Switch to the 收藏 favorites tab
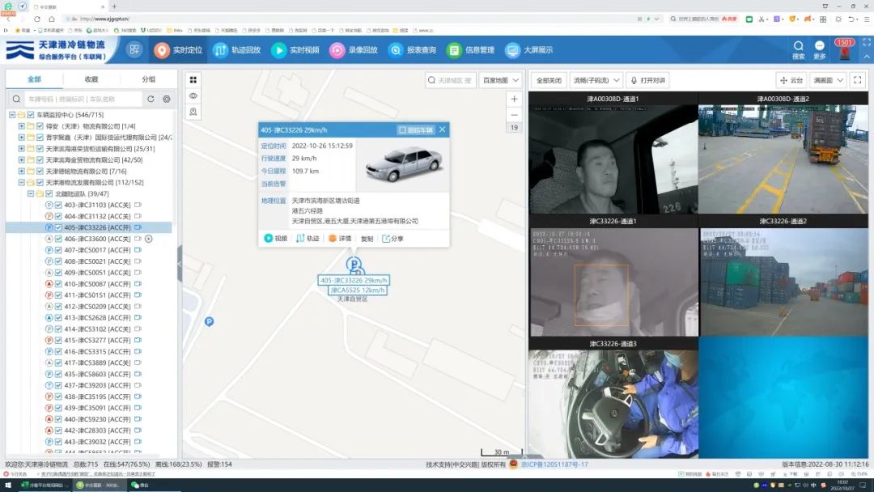This screenshot has height=492, width=874. tap(91, 79)
